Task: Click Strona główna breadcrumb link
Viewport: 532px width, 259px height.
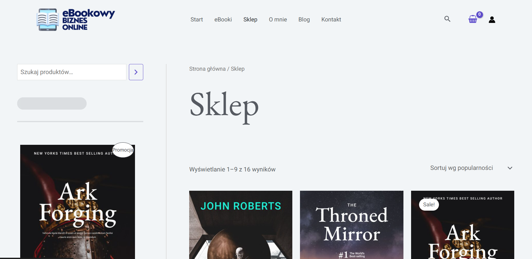Action: click(207, 69)
